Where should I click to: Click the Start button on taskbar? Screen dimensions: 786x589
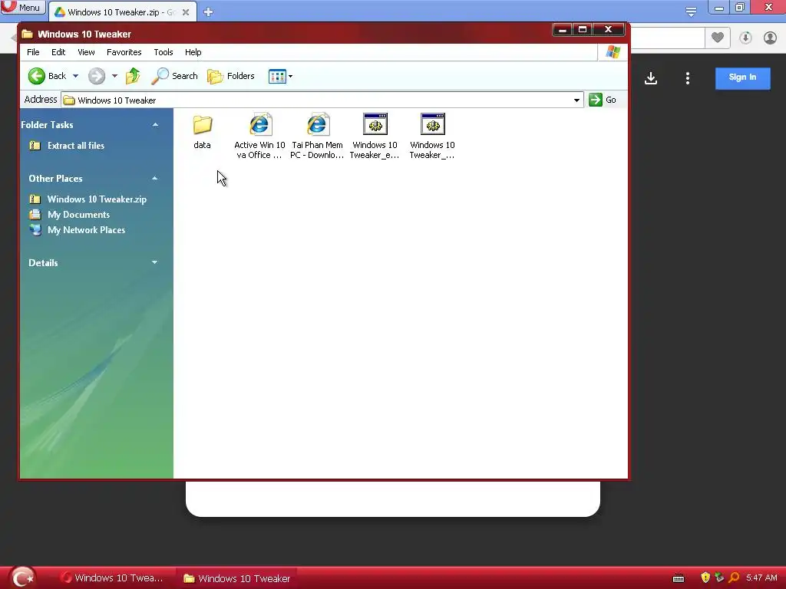tap(22, 578)
